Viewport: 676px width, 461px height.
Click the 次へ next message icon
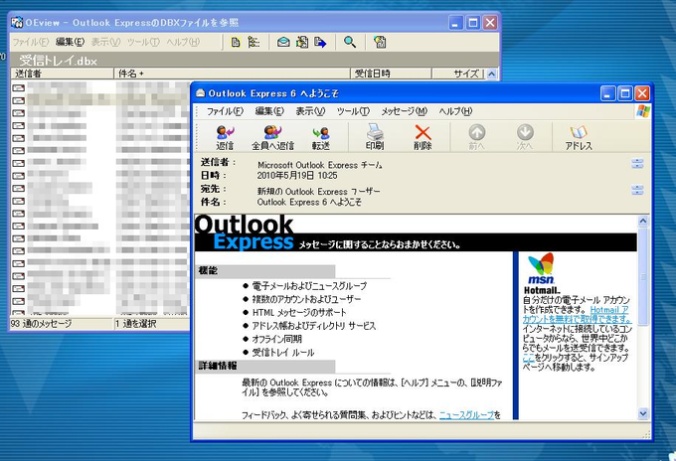(525, 137)
